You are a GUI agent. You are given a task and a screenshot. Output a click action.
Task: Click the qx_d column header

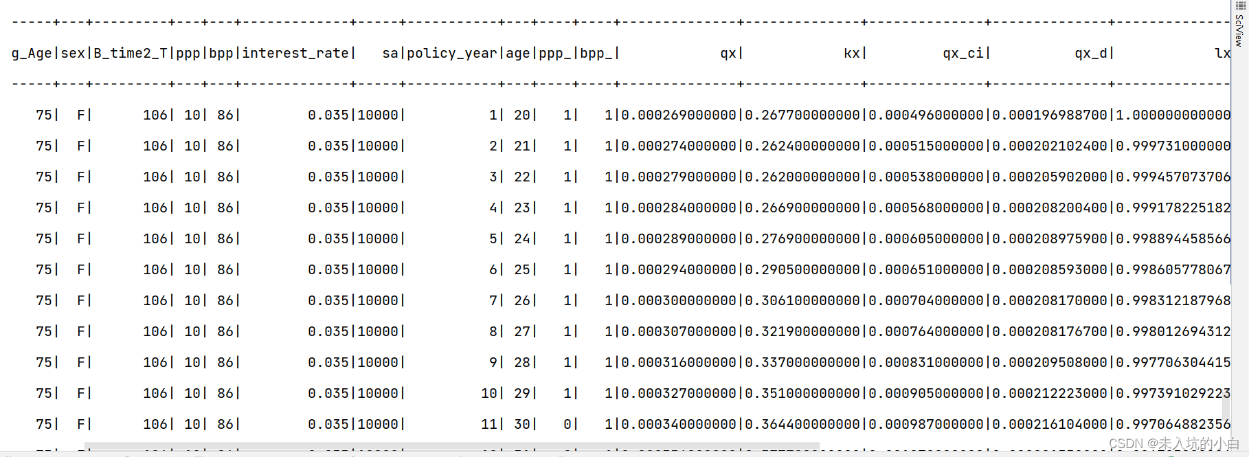pos(1091,54)
